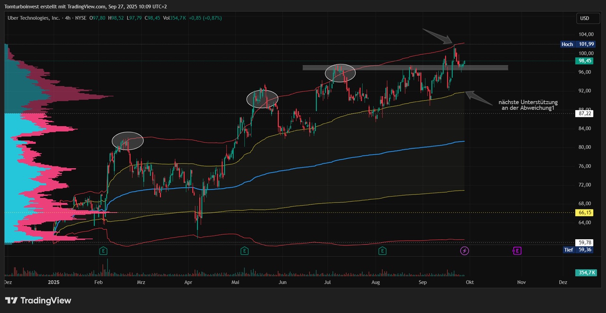Viewport: 606px width, 313px height.
Task: Click the August earnings E marker
Action: 382,251
